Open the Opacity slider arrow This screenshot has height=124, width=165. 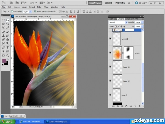pos(142,22)
